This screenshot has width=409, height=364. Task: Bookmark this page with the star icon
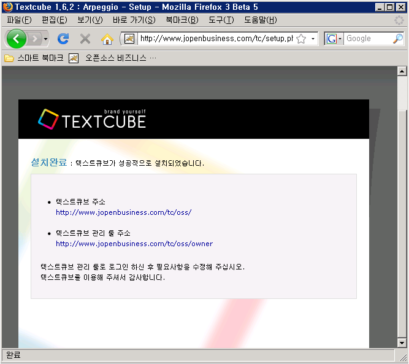301,39
